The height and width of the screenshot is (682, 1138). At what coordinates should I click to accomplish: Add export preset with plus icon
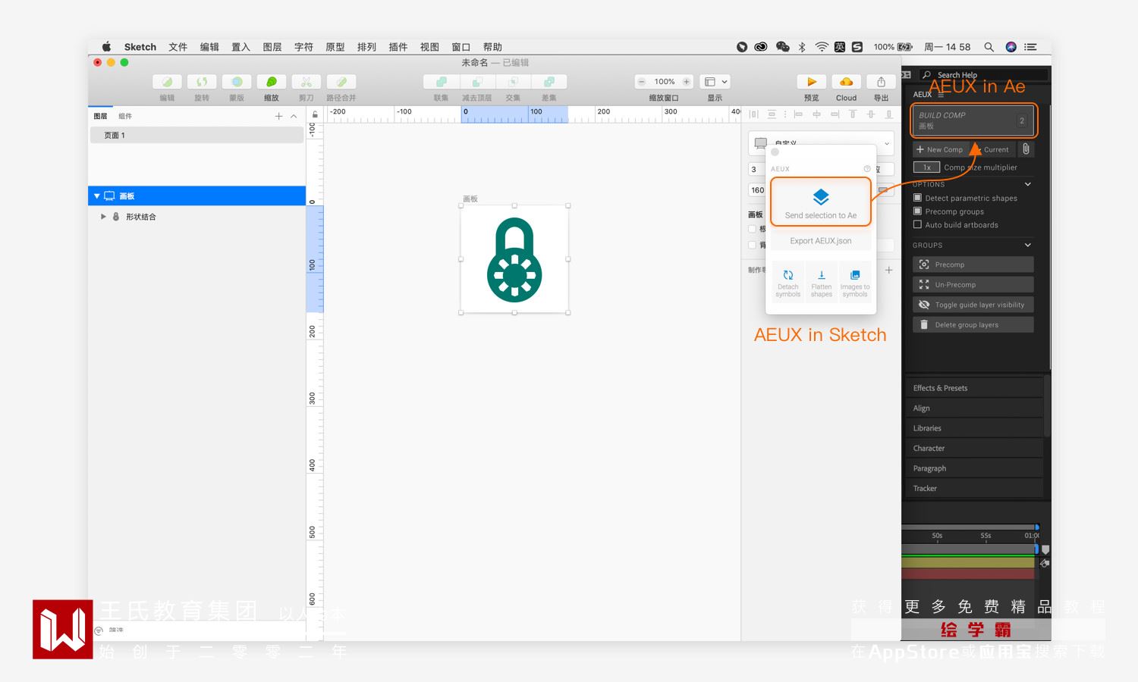pos(888,271)
